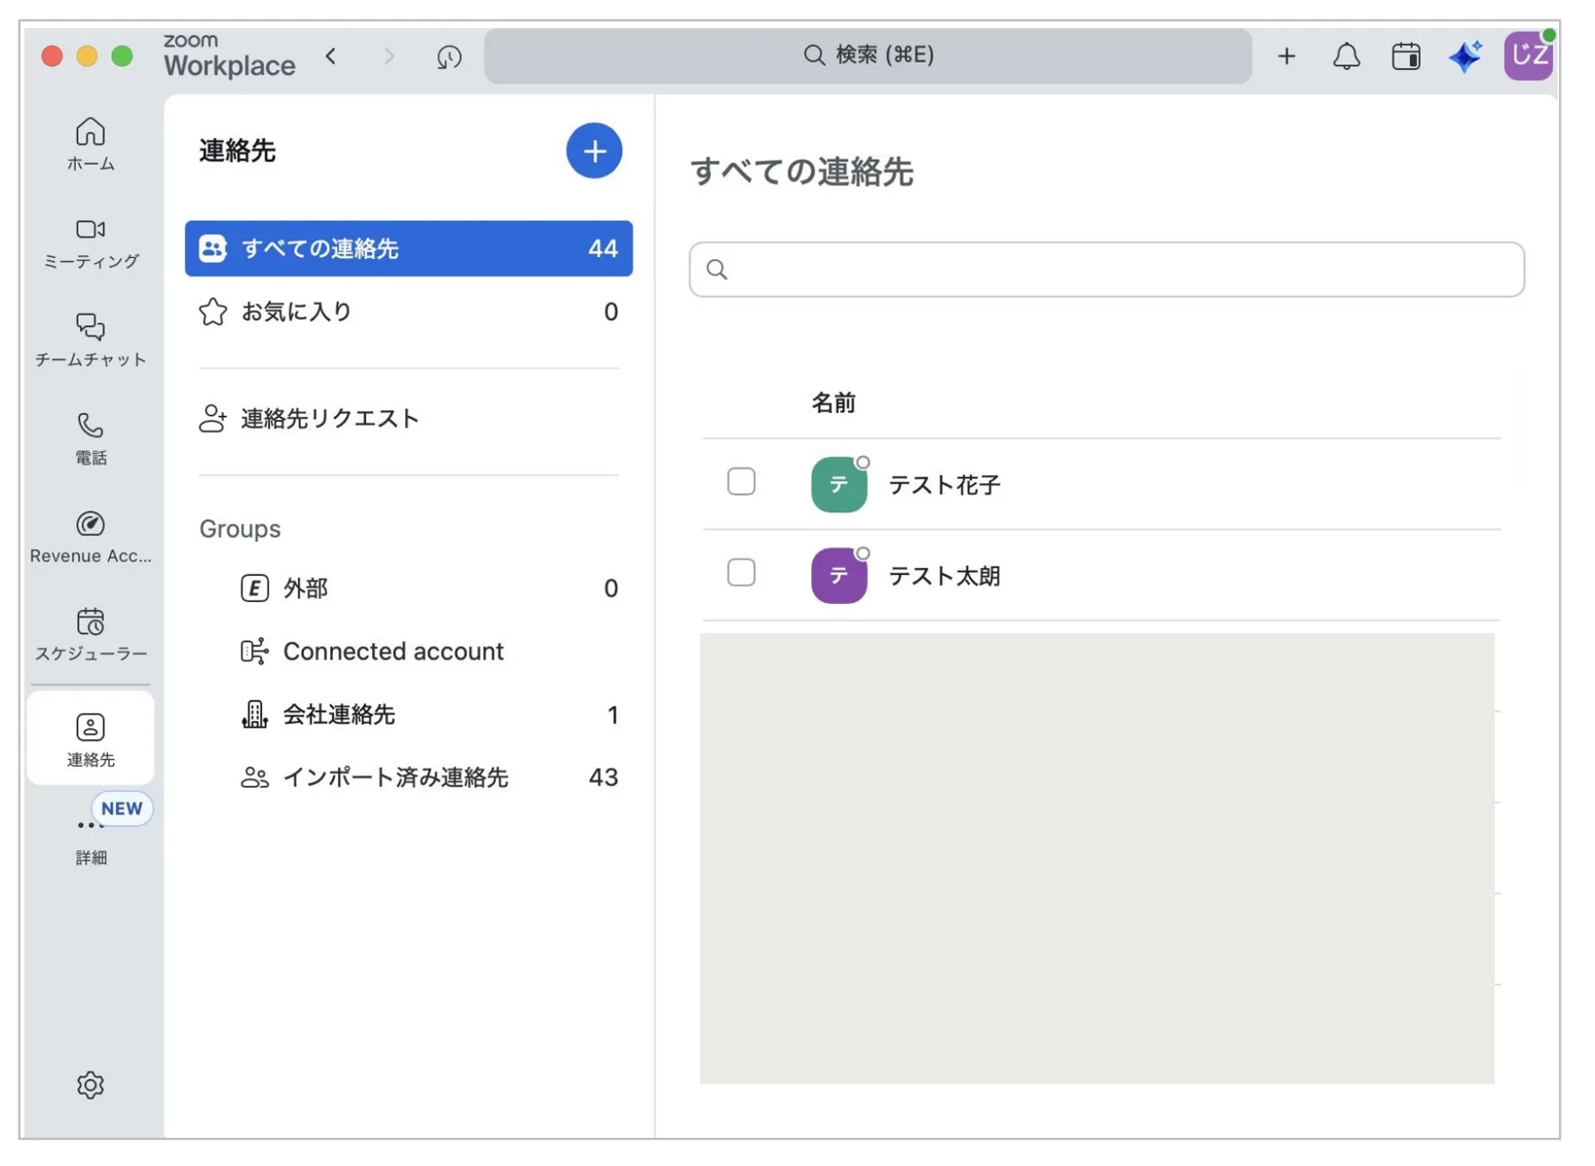Click the 検索 (⌘E) global search bar
Image resolution: width=1595 pixels, height=1166 pixels.
[868, 56]
